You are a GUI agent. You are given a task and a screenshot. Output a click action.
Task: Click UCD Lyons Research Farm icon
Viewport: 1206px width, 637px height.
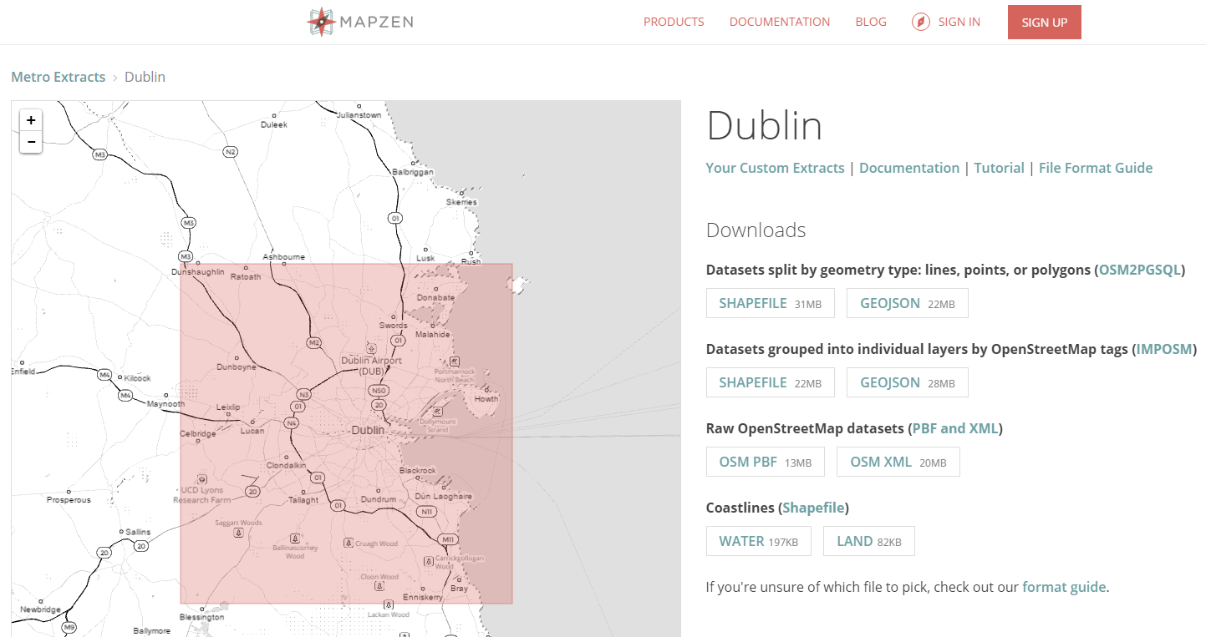pyautogui.click(x=201, y=479)
